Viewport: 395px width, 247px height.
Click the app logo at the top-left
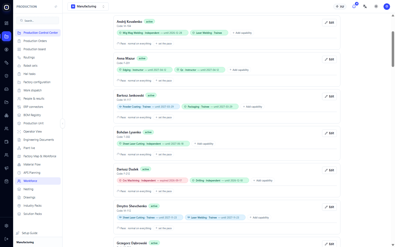pos(7,7)
